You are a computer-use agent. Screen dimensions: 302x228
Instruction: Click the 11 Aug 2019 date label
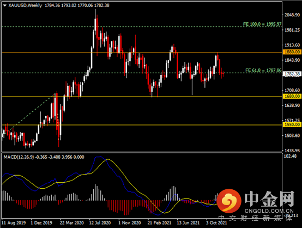[14, 223]
